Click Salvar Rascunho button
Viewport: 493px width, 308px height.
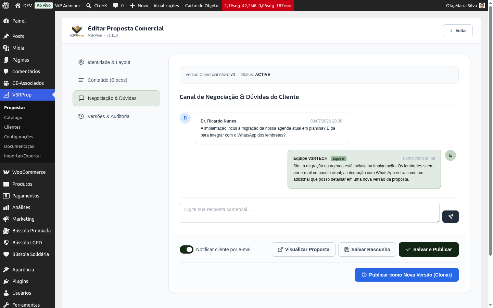367,249
